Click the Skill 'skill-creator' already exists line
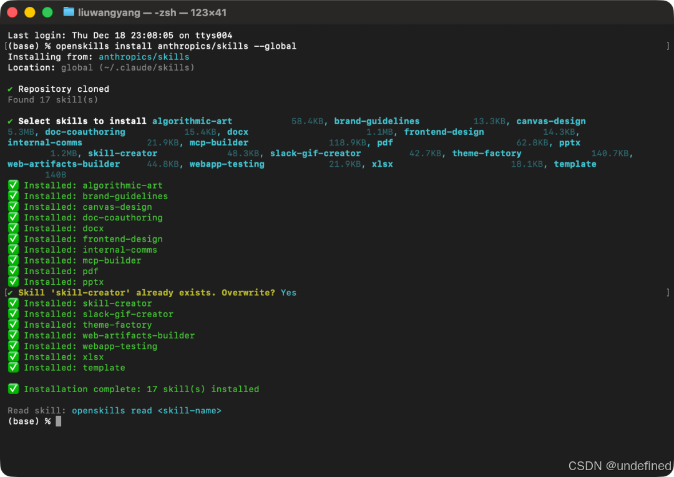Screen dimensions: 674x477 tap(125, 292)
